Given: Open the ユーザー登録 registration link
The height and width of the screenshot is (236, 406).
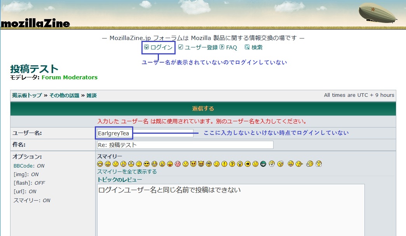Looking at the screenshot, I should [x=201, y=47].
